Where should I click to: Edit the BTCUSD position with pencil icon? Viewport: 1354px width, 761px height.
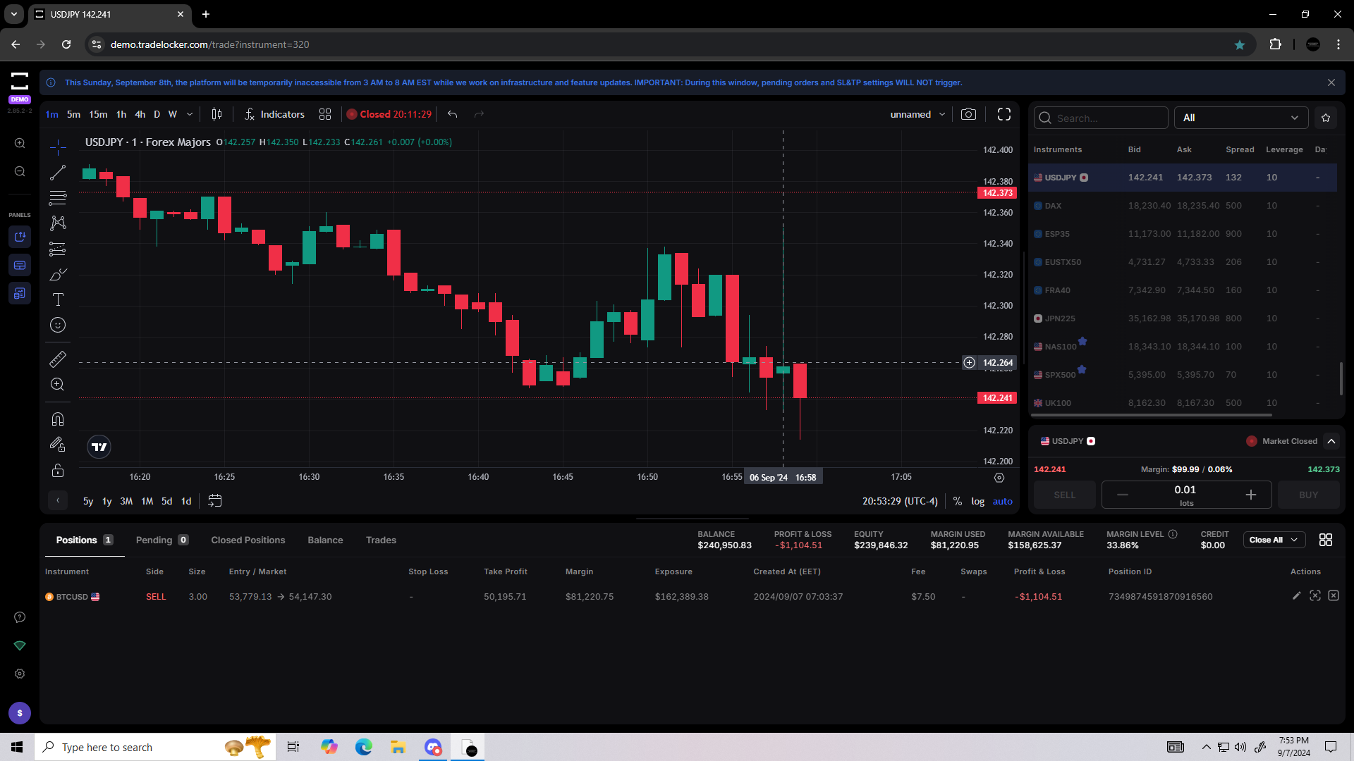click(1296, 596)
